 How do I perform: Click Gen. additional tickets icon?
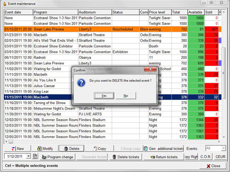point(146,149)
